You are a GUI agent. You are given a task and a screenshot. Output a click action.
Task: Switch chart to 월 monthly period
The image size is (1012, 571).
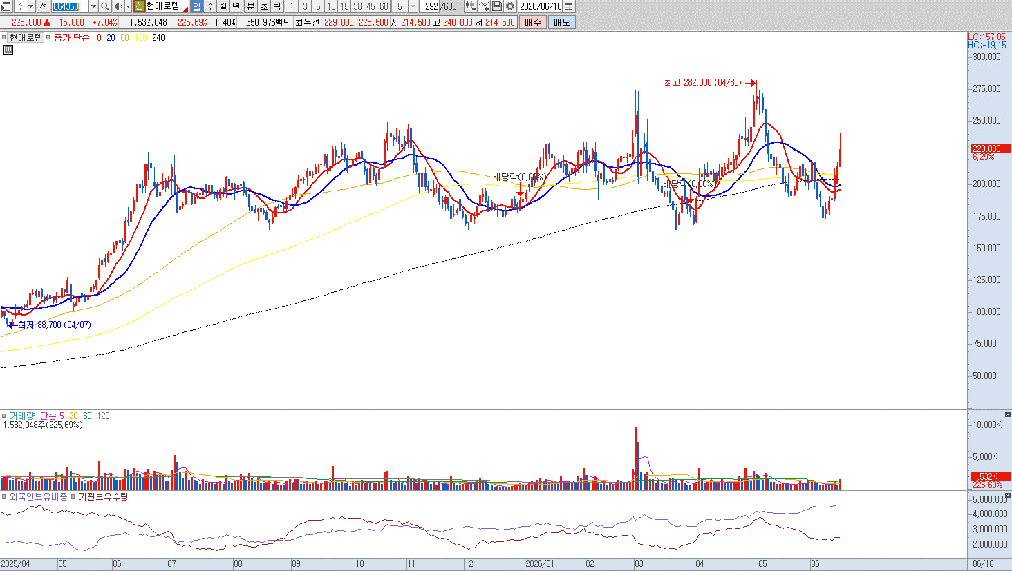(x=223, y=6)
